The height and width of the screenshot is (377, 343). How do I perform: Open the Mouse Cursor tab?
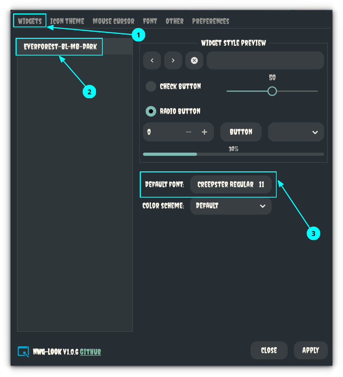[113, 21]
